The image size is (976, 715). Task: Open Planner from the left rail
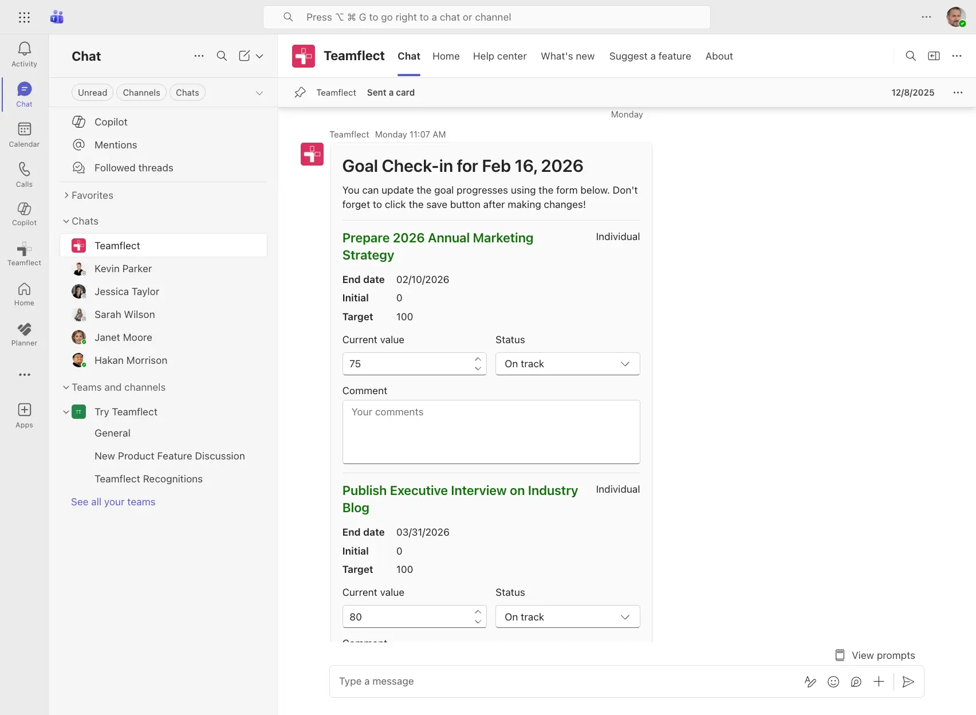[24, 334]
